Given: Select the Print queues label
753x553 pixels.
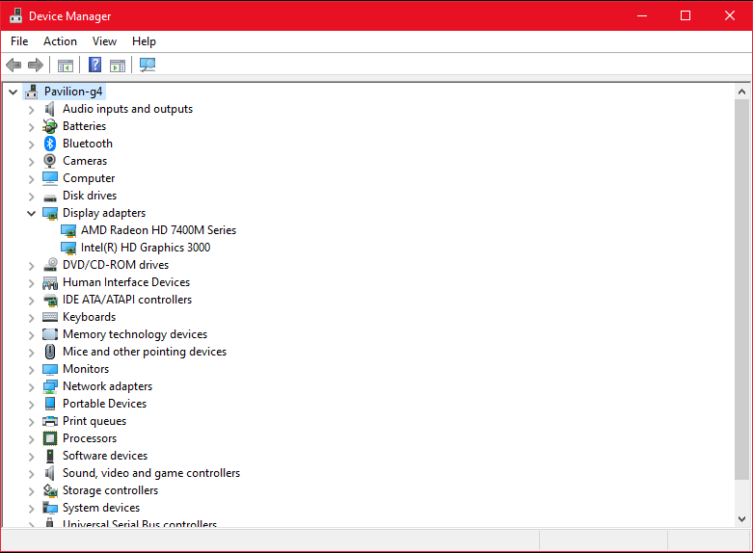Looking at the screenshot, I should [94, 421].
